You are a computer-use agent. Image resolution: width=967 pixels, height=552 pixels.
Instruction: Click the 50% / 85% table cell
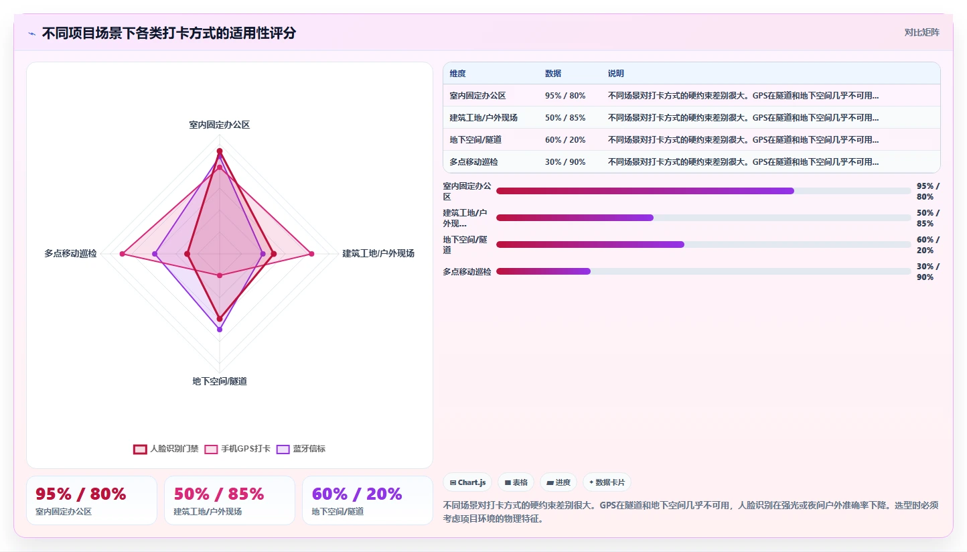click(565, 118)
